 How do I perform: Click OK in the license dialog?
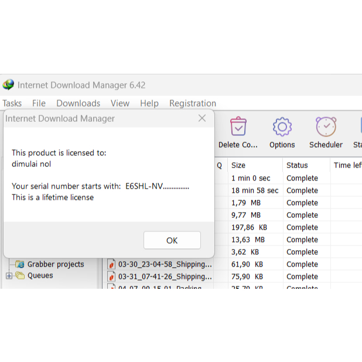[172, 240]
